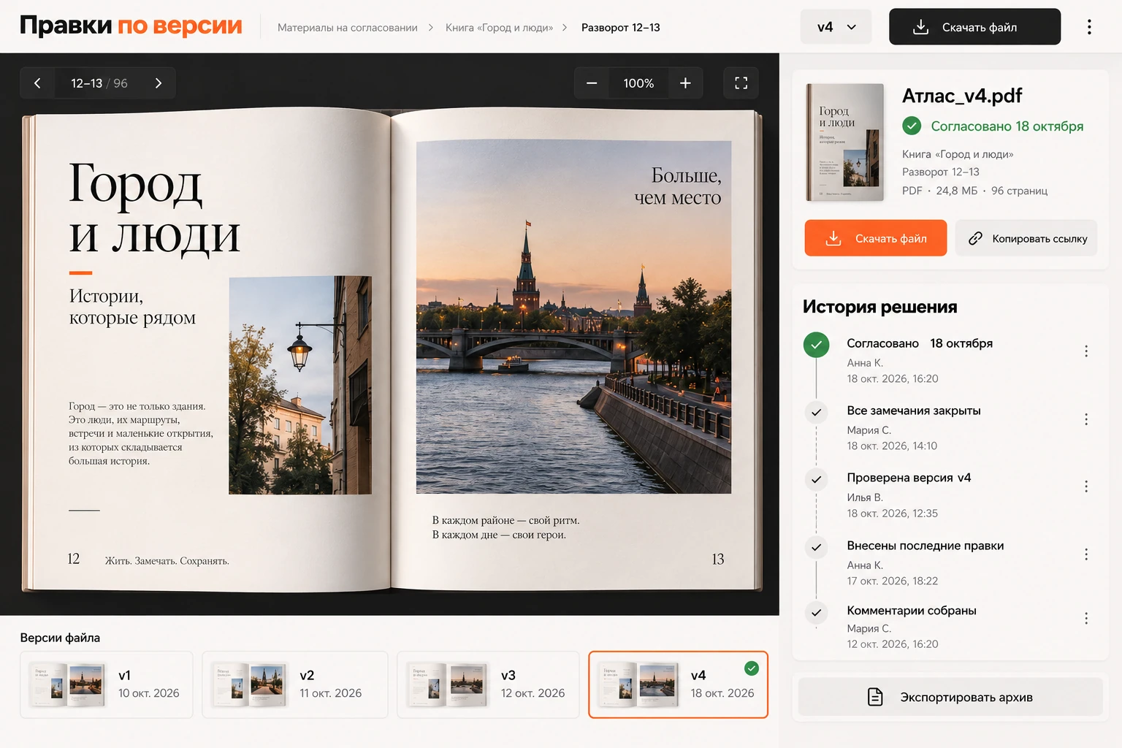Click the timeline check for "Проверена версия v4"
This screenshot has height=748, width=1122.
pyautogui.click(x=817, y=479)
